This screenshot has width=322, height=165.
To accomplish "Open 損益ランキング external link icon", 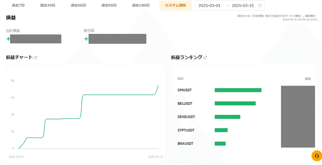I will coord(205,57).
